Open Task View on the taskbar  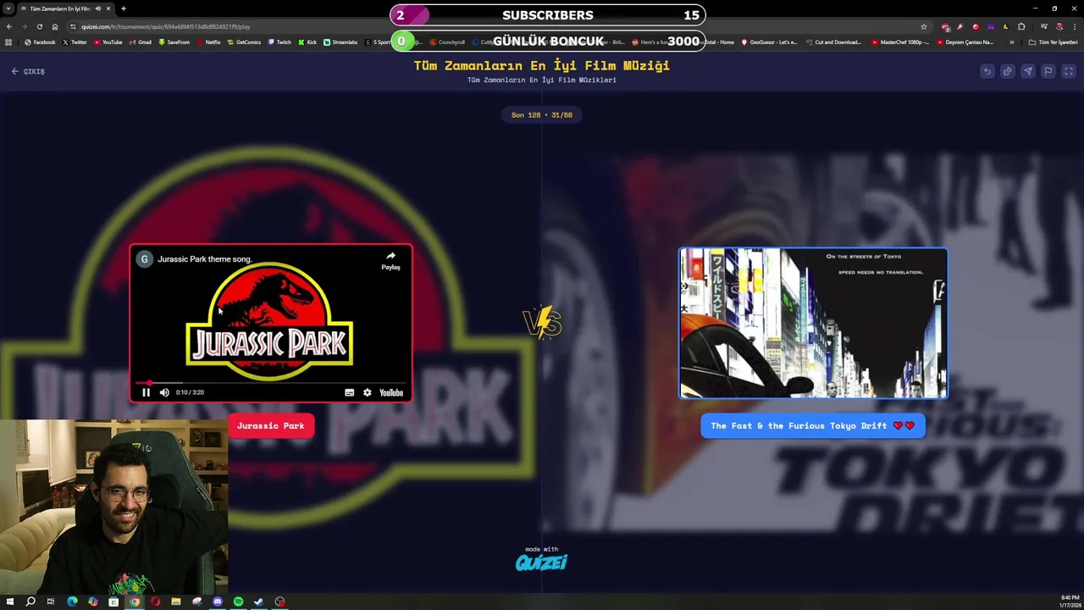click(51, 602)
